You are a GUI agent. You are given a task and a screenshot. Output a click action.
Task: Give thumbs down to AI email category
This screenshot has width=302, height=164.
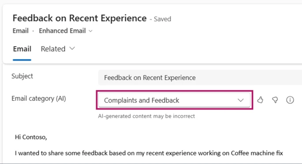(275, 100)
